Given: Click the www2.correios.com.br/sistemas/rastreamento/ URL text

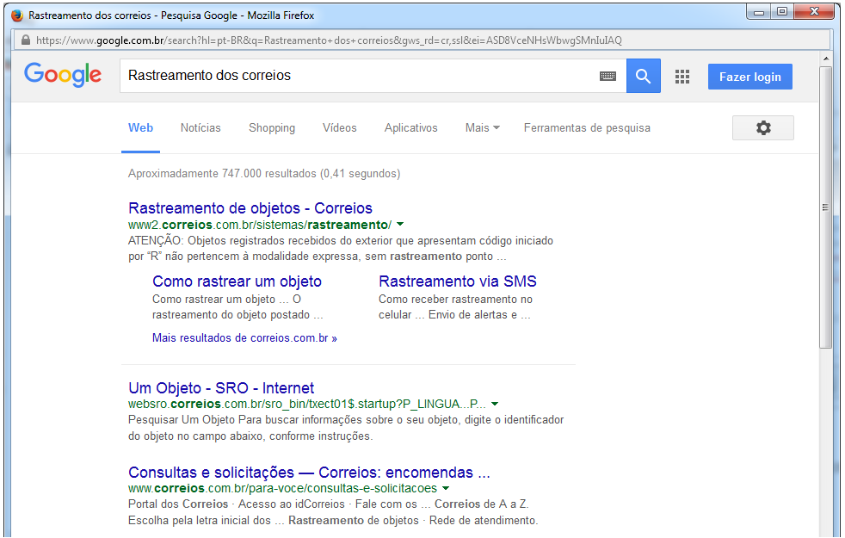Looking at the screenshot, I should tap(260, 225).
